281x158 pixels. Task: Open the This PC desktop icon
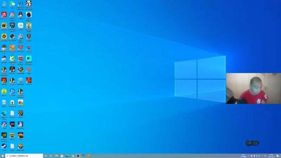4,4
